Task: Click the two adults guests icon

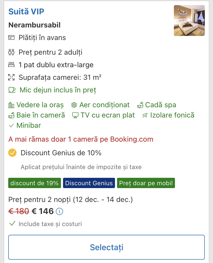Action: tap(11, 52)
